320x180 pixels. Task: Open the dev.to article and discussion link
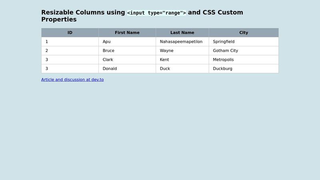(72, 80)
